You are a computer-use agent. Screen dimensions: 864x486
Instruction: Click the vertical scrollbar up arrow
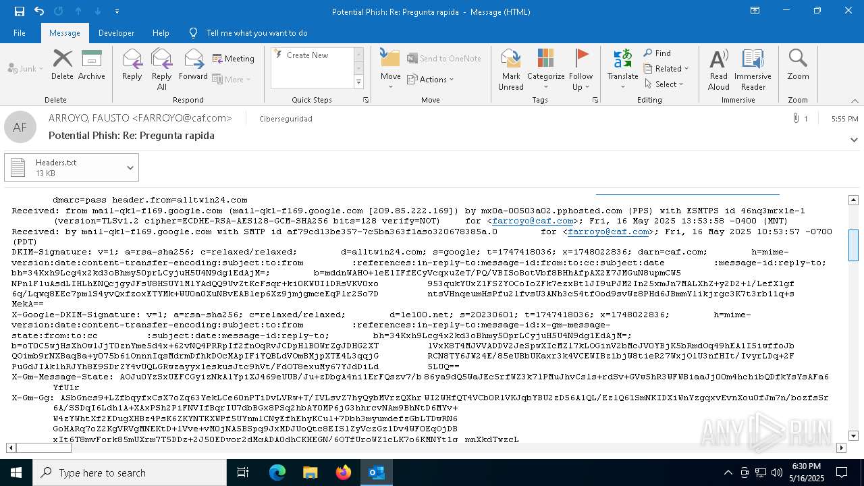(853, 200)
